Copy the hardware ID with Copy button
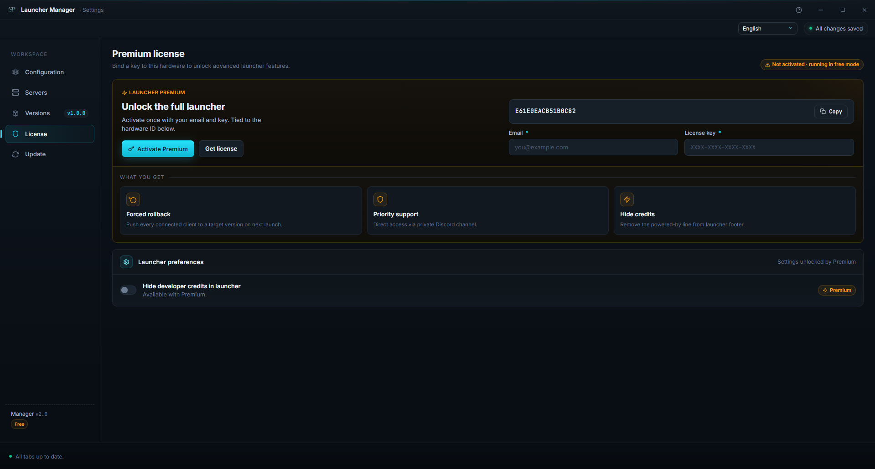Viewport: 875px width, 469px height. click(x=831, y=112)
